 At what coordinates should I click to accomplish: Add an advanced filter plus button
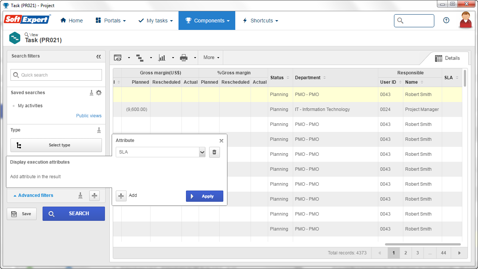click(94, 195)
